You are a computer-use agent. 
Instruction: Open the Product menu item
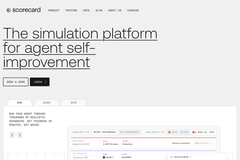click(54, 10)
